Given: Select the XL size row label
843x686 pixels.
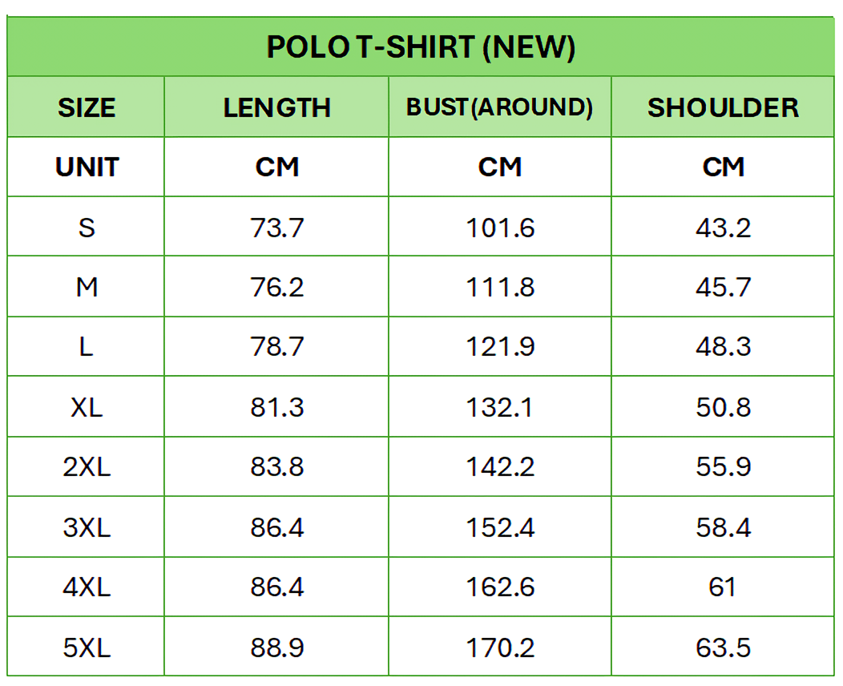Looking at the screenshot, I should click(x=87, y=407).
